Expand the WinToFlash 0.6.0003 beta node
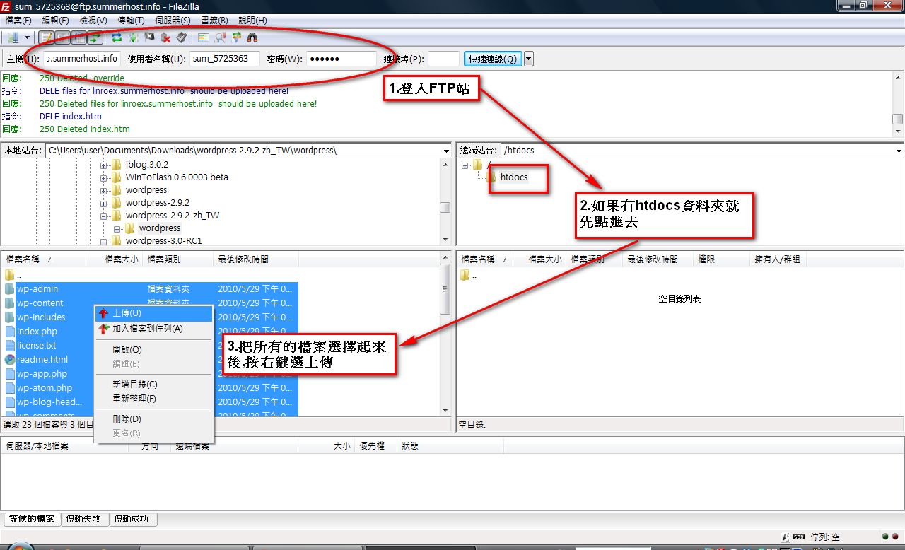 coord(104,177)
